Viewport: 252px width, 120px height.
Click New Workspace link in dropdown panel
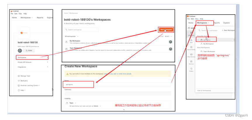click(x=228, y=30)
